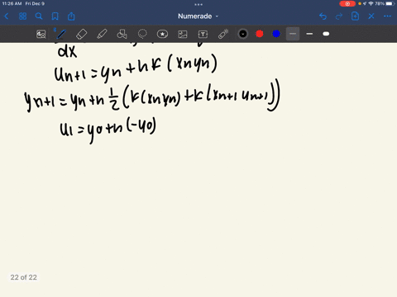Open the search tool
Screen dimensions: 397x297
point(39,16)
